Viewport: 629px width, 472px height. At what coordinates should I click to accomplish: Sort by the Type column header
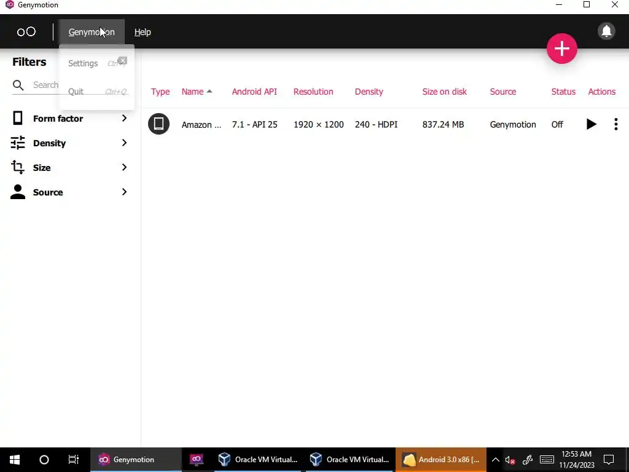[160, 92]
